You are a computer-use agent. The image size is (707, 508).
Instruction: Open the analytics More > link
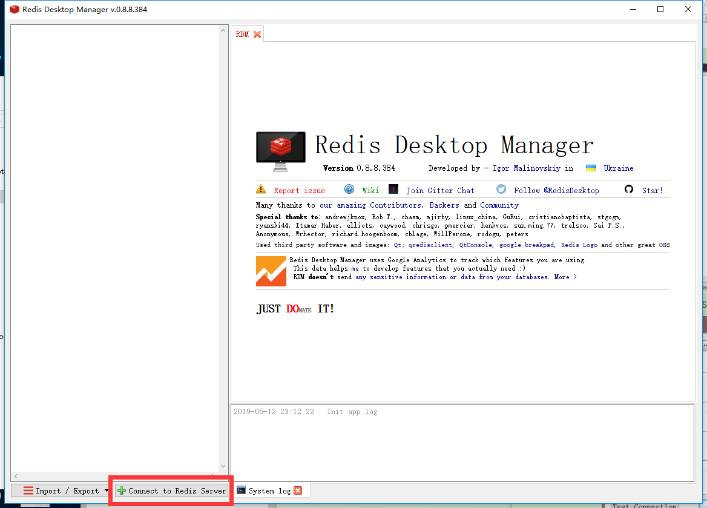point(565,277)
